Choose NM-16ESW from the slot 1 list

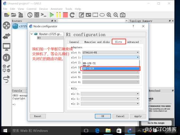click(x=111, y=69)
